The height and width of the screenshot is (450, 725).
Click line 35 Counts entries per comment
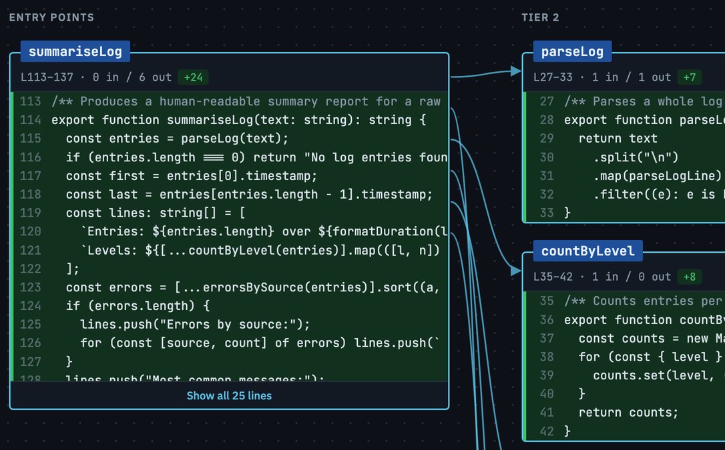pyautogui.click(x=626, y=301)
